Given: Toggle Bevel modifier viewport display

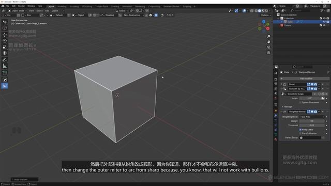Looking at the screenshot, I should click(312, 84).
